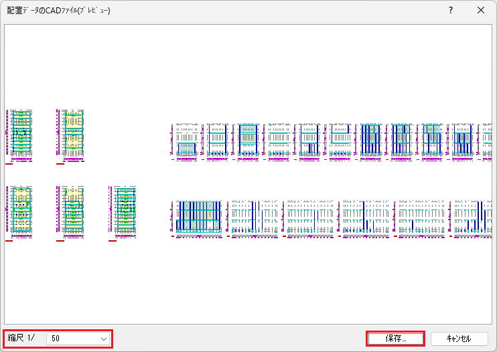
Task: Click the scale value field showing 50
Action: pyautogui.click(x=72, y=339)
